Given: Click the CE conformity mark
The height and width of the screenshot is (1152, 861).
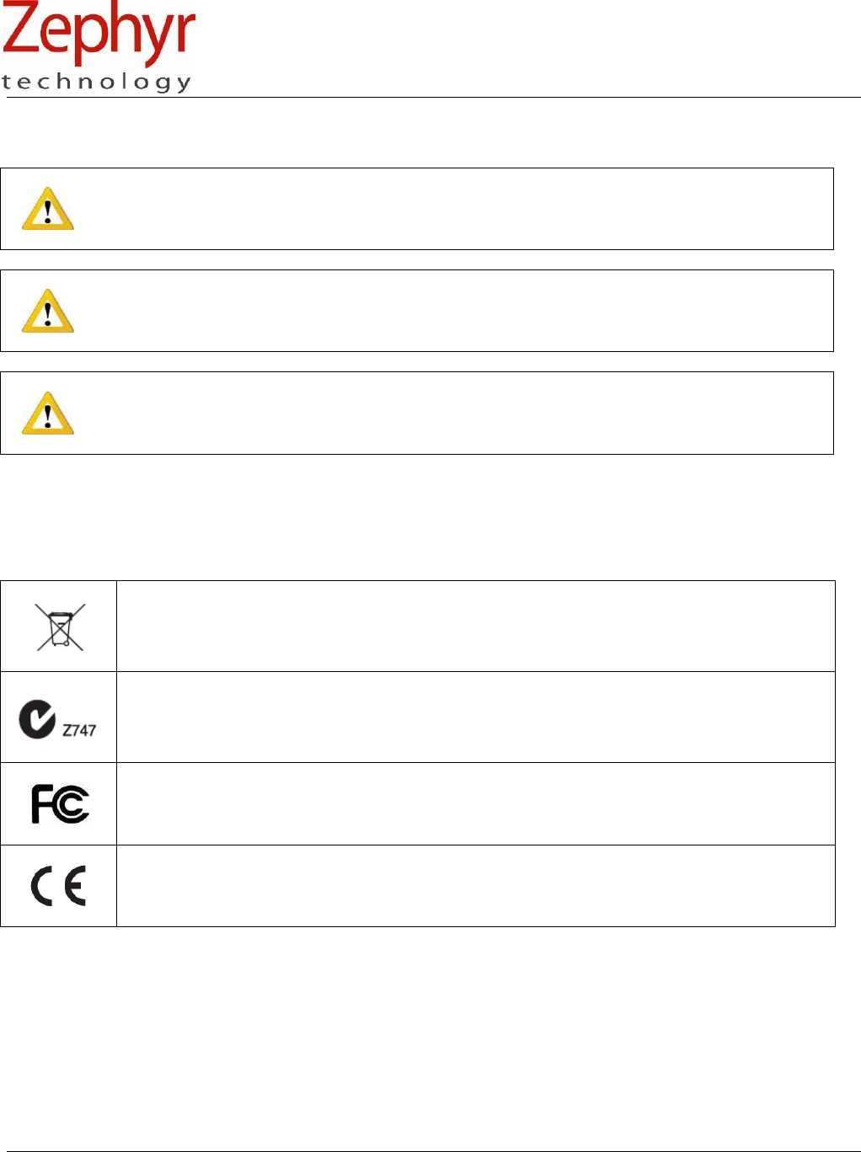Looking at the screenshot, I should coord(59,887).
